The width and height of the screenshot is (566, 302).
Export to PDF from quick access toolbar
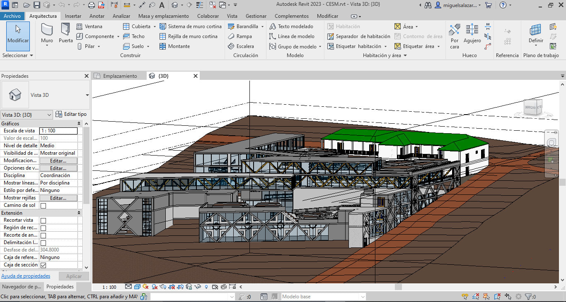click(101, 5)
